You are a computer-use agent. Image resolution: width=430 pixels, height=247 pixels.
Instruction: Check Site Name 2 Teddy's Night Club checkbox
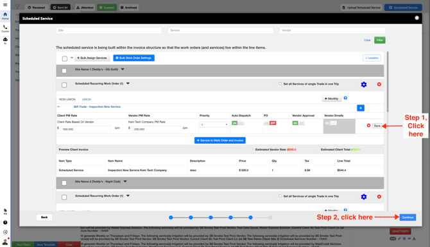point(64,183)
